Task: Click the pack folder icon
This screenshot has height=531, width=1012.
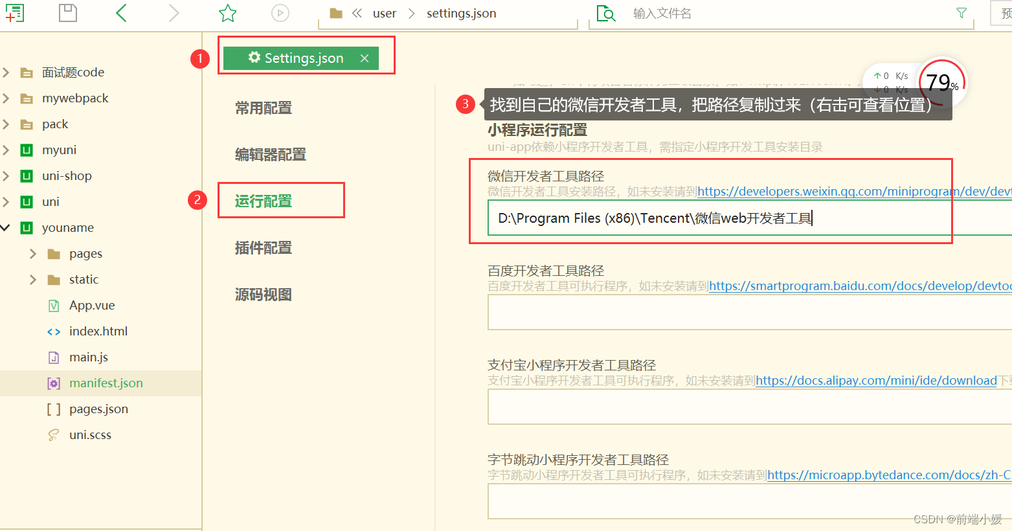Action: pyautogui.click(x=27, y=124)
